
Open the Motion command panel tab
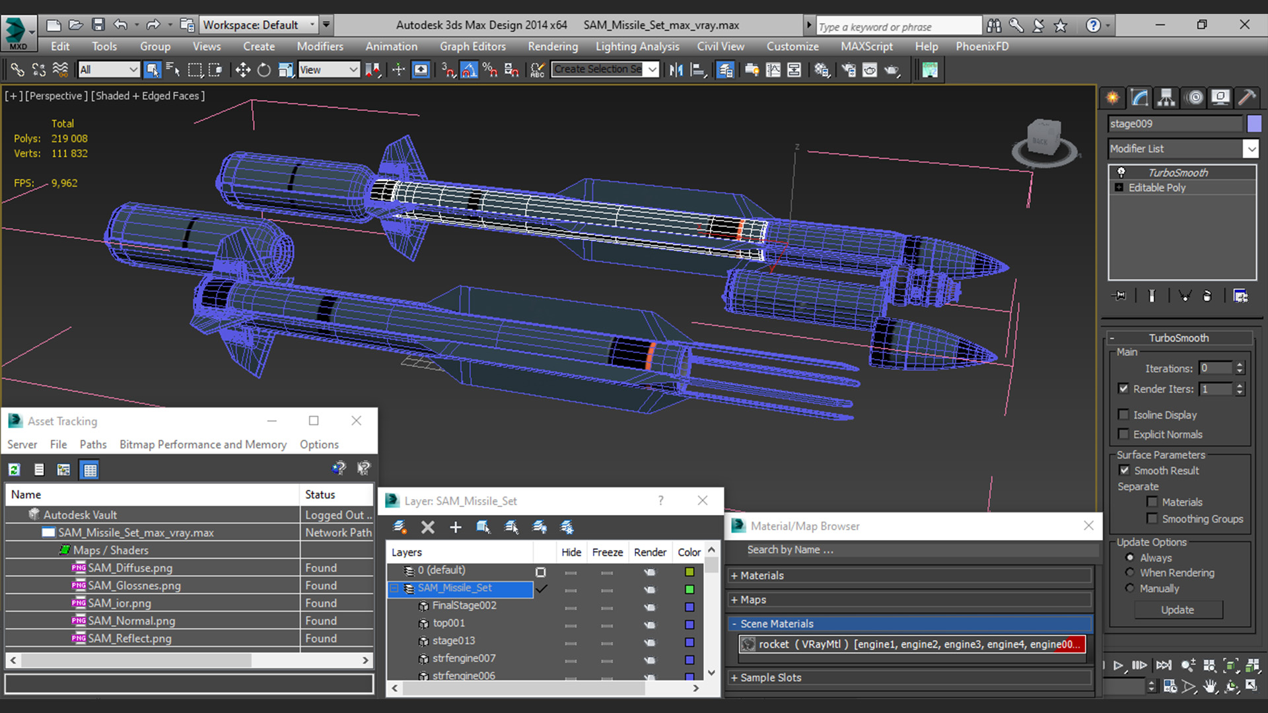pyautogui.click(x=1194, y=98)
